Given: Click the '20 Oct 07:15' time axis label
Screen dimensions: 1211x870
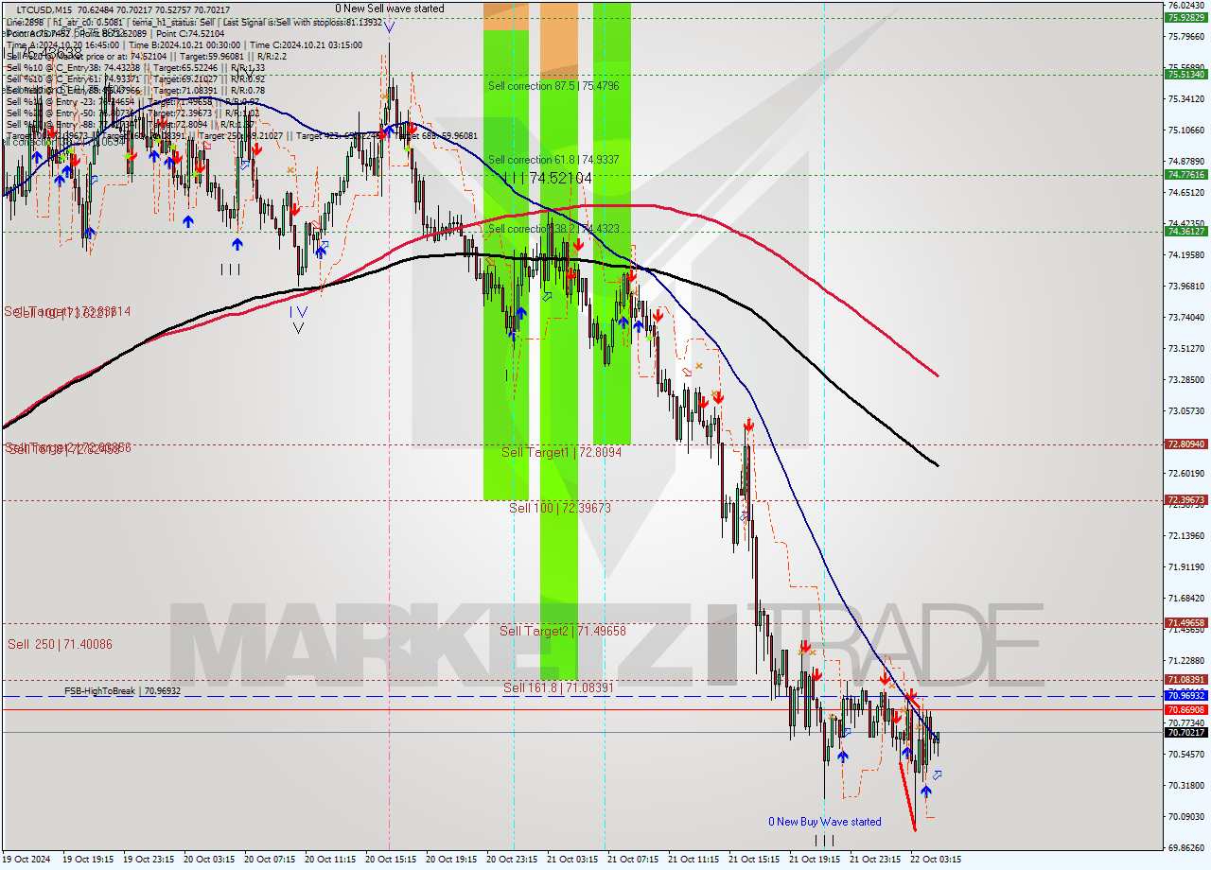Looking at the screenshot, I should pyautogui.click(x=270, y=860).
